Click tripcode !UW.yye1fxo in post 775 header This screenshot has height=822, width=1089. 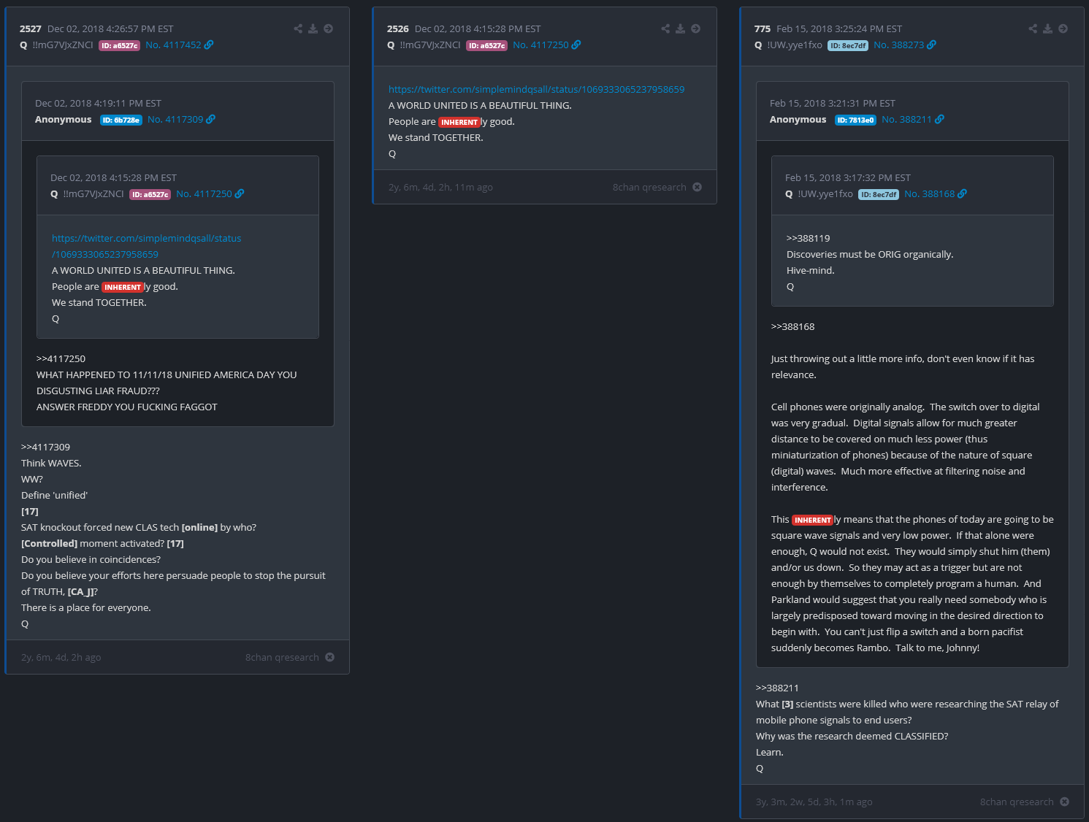(795, 45)
